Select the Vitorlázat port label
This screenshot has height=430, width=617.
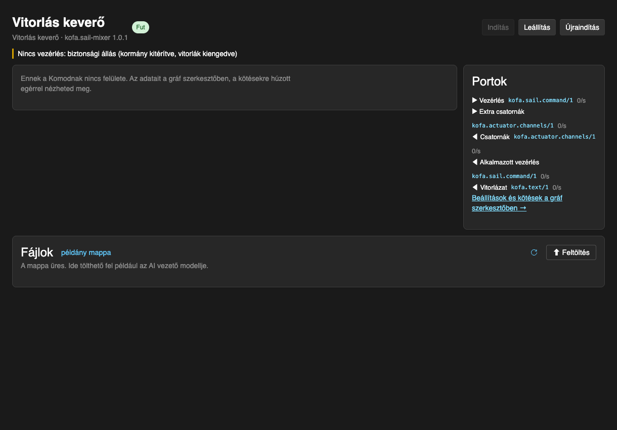pyautogui.click(x=493, y=187)
